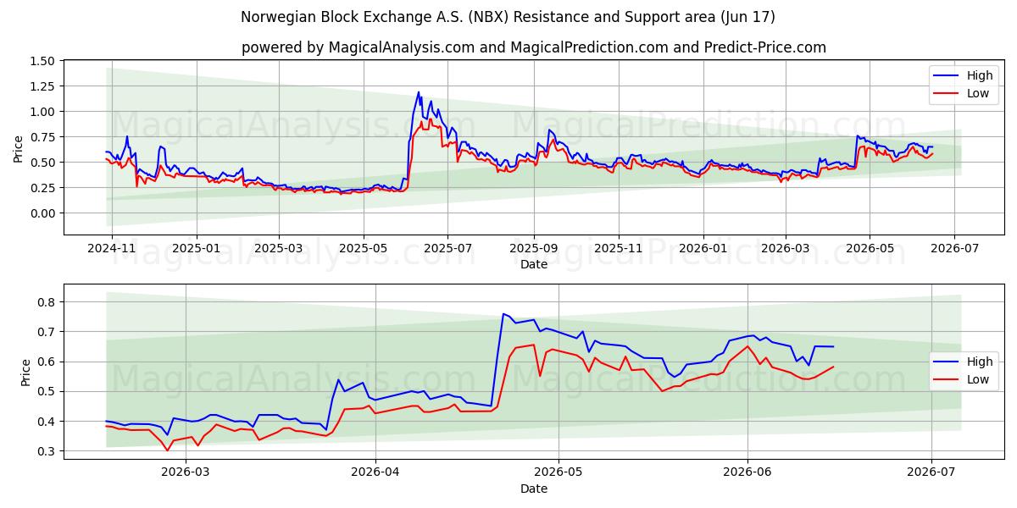Image resolution: width=1017 pixels, height=508 pixels.
Task: Click the 'Date' axis title under top chart
Action: (534, 264)
